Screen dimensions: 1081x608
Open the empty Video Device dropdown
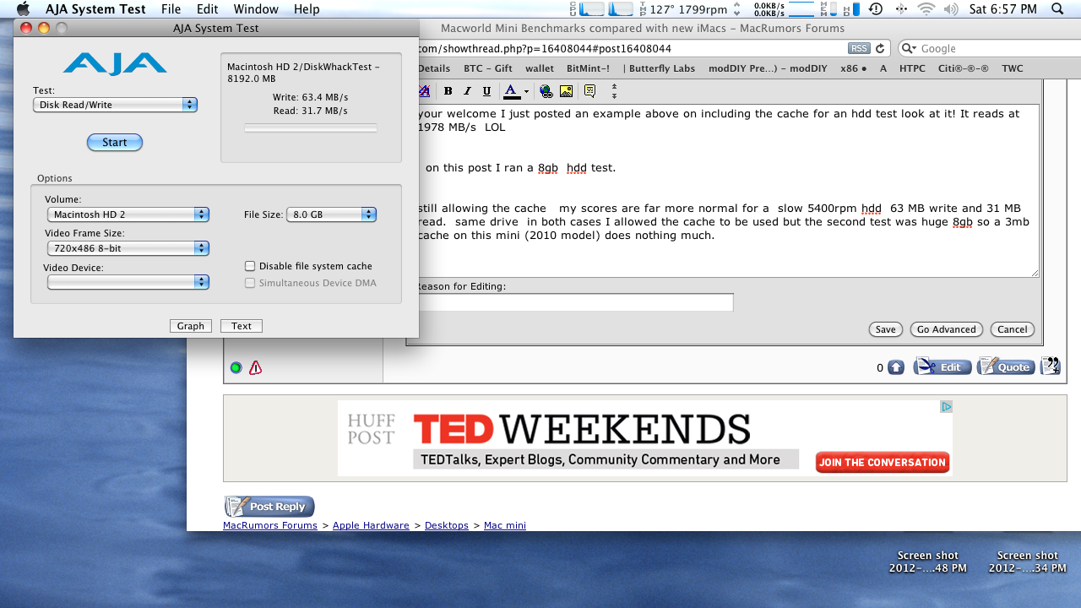point(128,282)
